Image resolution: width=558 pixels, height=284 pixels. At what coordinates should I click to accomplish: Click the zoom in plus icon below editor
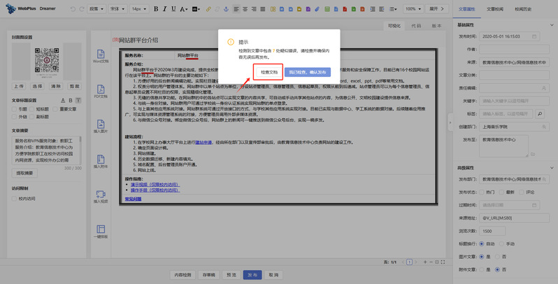coord(425,262)
